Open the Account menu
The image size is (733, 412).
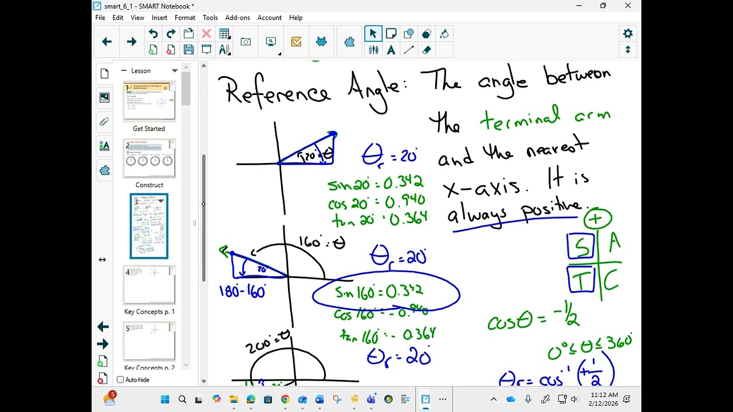click(270, 18)
